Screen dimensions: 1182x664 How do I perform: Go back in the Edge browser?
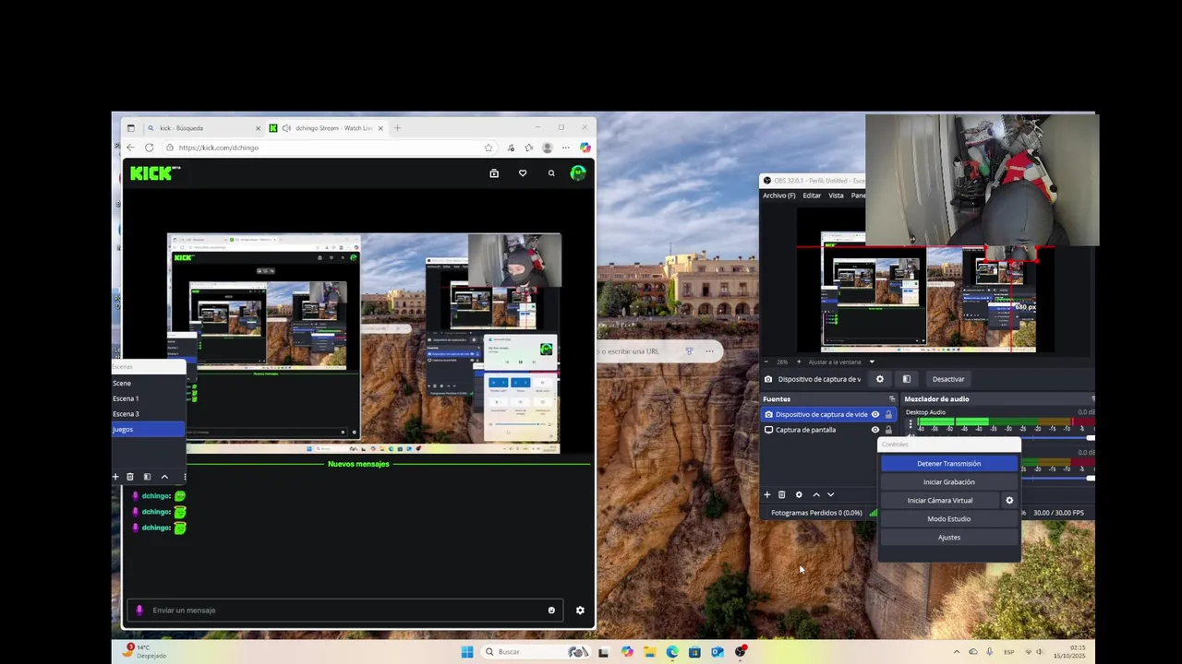coord(130,148)
